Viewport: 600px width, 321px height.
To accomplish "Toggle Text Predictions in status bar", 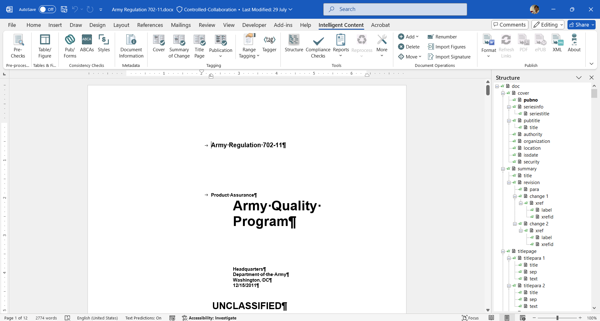I will (143, 318).
